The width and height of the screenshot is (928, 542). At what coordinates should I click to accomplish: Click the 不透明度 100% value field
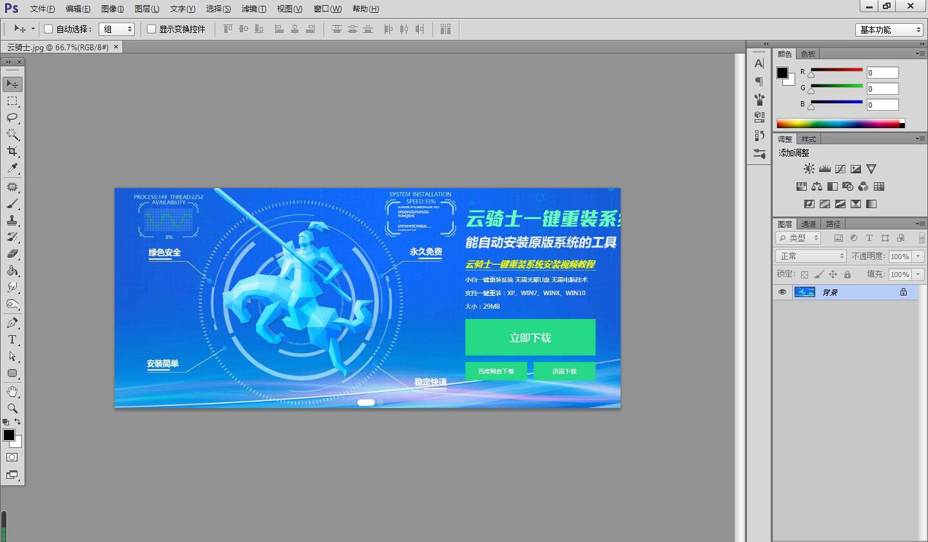pos(900,256)
